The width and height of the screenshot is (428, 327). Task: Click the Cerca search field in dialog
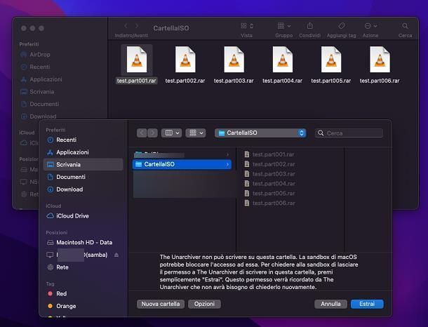point(349,133)
